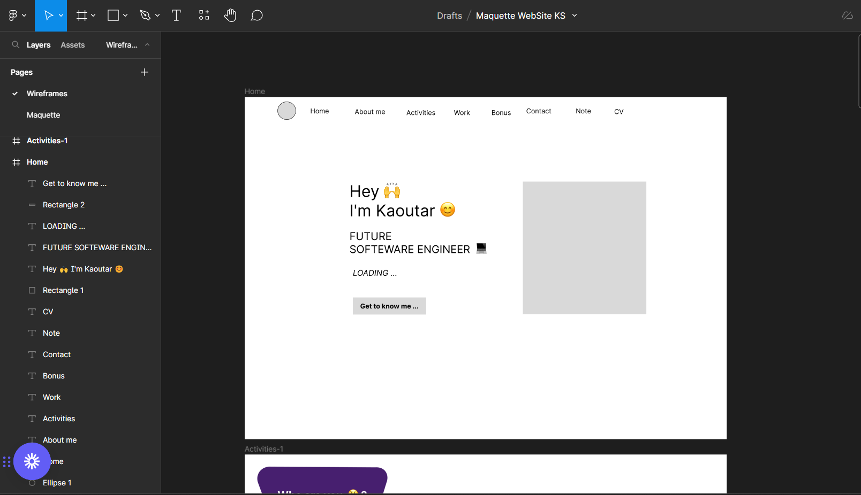Switch to the Maquette page
Screen dimensions: 861x495
[43, 115]
